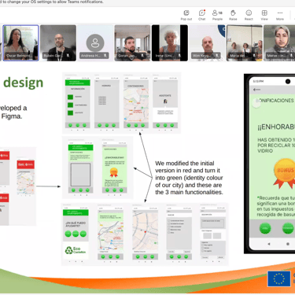
Task: Select Goran's video tile
Action: point(132,43)
